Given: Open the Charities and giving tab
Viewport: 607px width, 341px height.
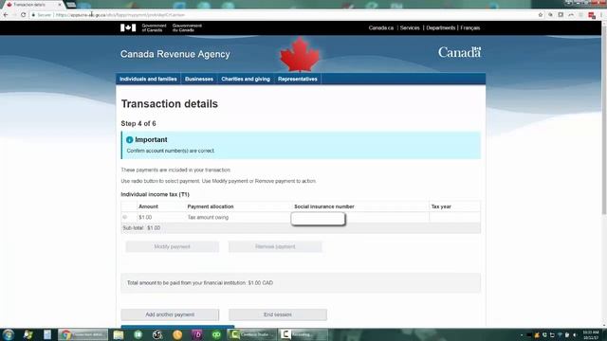Looking at the screenshot, I should click(246, 79).
